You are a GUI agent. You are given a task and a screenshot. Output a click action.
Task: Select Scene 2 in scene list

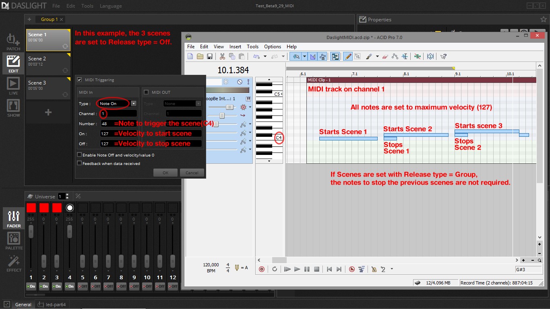pyautogui.click(x=48, y=64)
